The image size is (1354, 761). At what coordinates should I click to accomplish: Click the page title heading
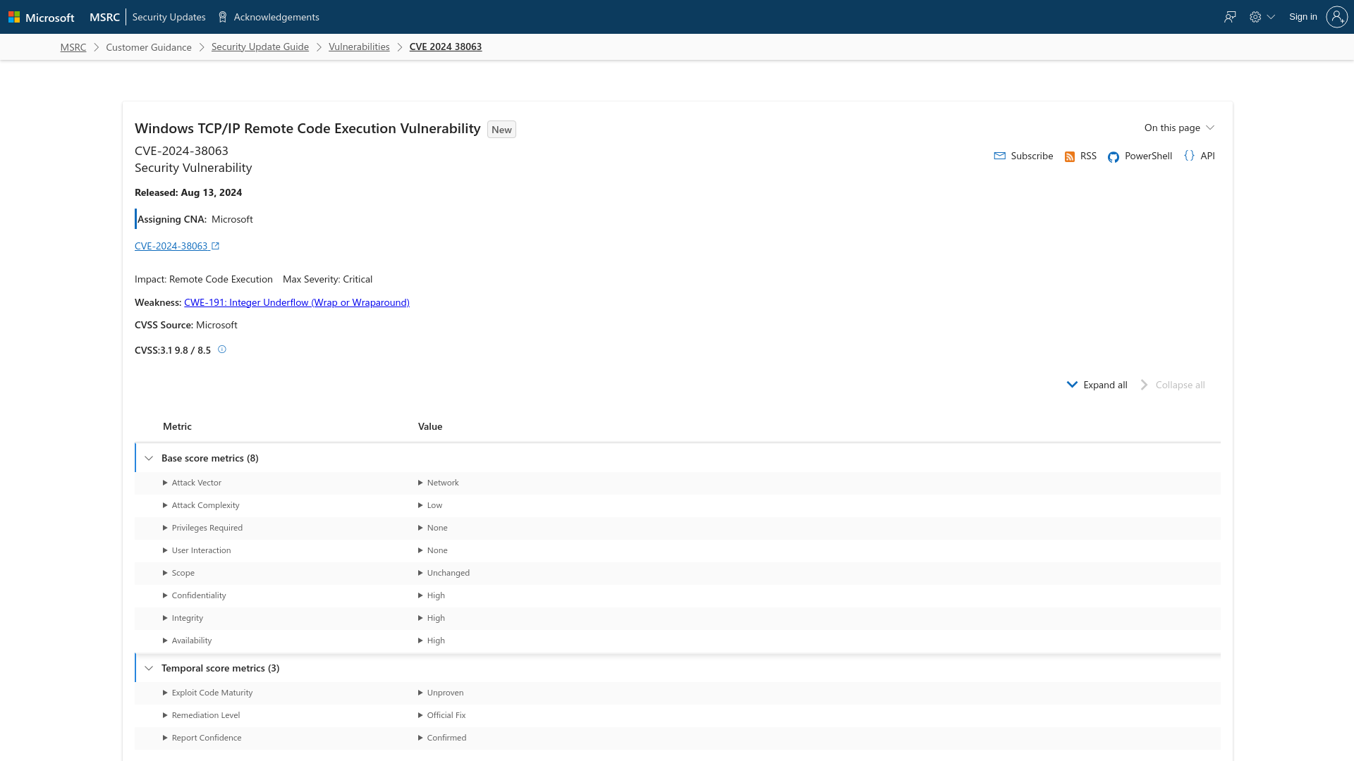307,128
